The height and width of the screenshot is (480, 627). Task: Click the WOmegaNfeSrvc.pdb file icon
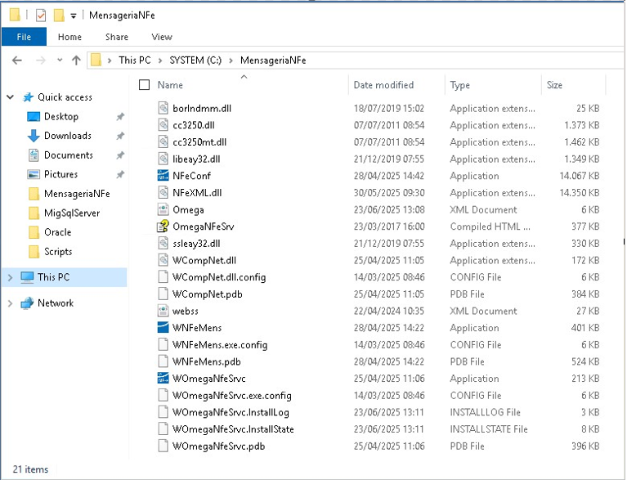[163, 446]
